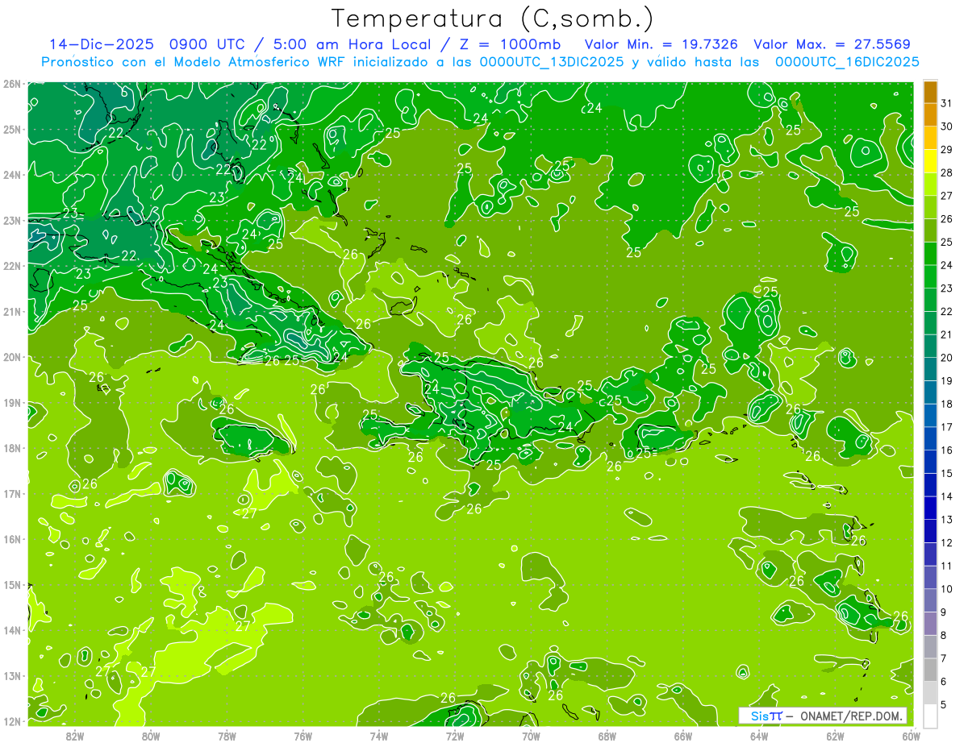Click the '0900 UTC' time text
Viewport: 968px width, 747px height.
click(206, 44)
